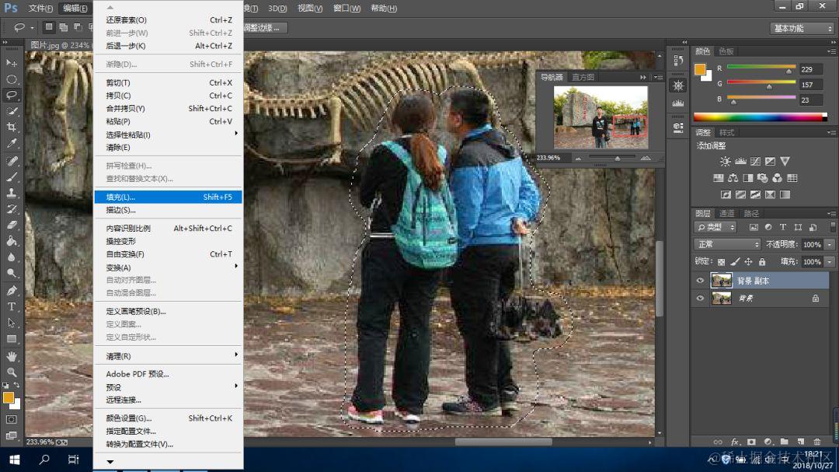Click the create new layer icon

[x=800, y=442]
